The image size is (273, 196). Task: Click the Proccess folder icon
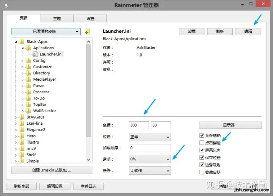click(x=28, y=92)
